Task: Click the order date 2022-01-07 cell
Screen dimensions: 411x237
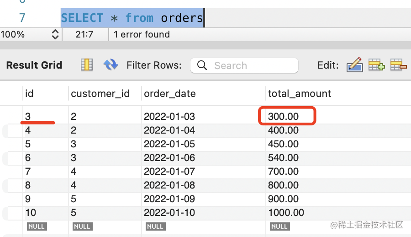Action: [x=169, y=172]
